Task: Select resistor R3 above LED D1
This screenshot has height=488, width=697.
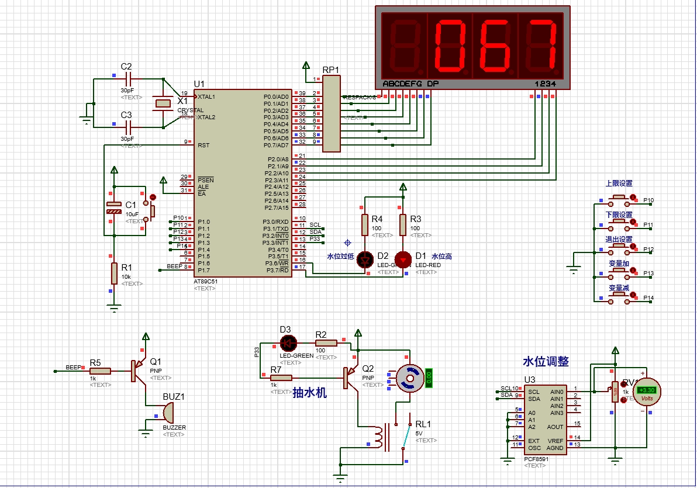Action: [x=403, y=225]
